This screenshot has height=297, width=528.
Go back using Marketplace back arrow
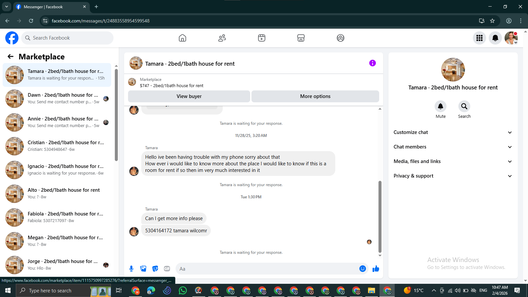[11, 56]
